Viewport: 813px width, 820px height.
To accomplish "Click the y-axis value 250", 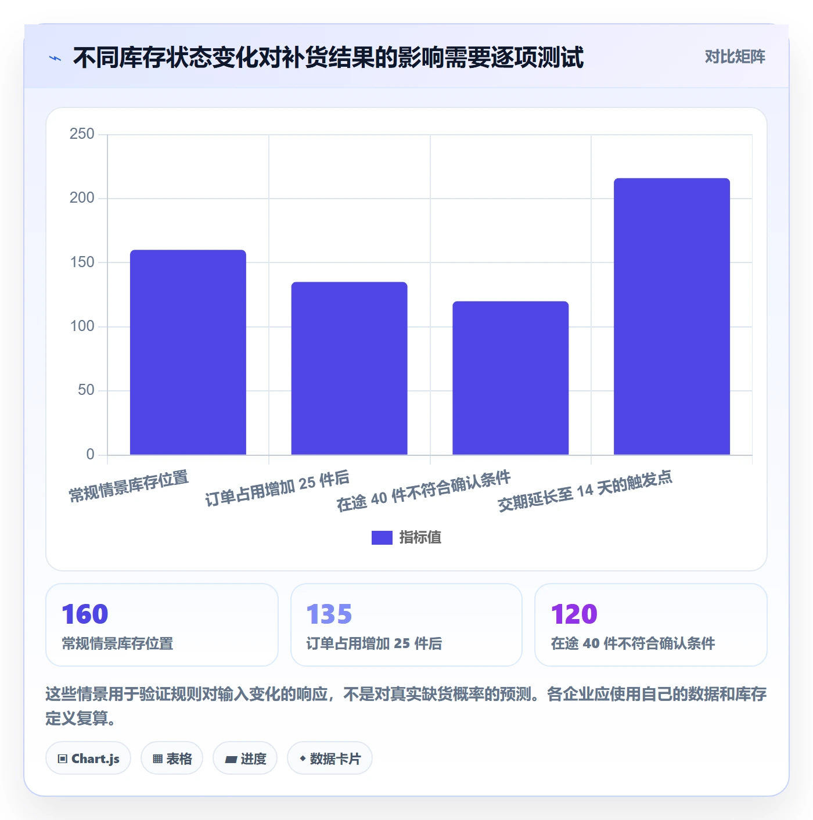I will [x=82, y=134].
